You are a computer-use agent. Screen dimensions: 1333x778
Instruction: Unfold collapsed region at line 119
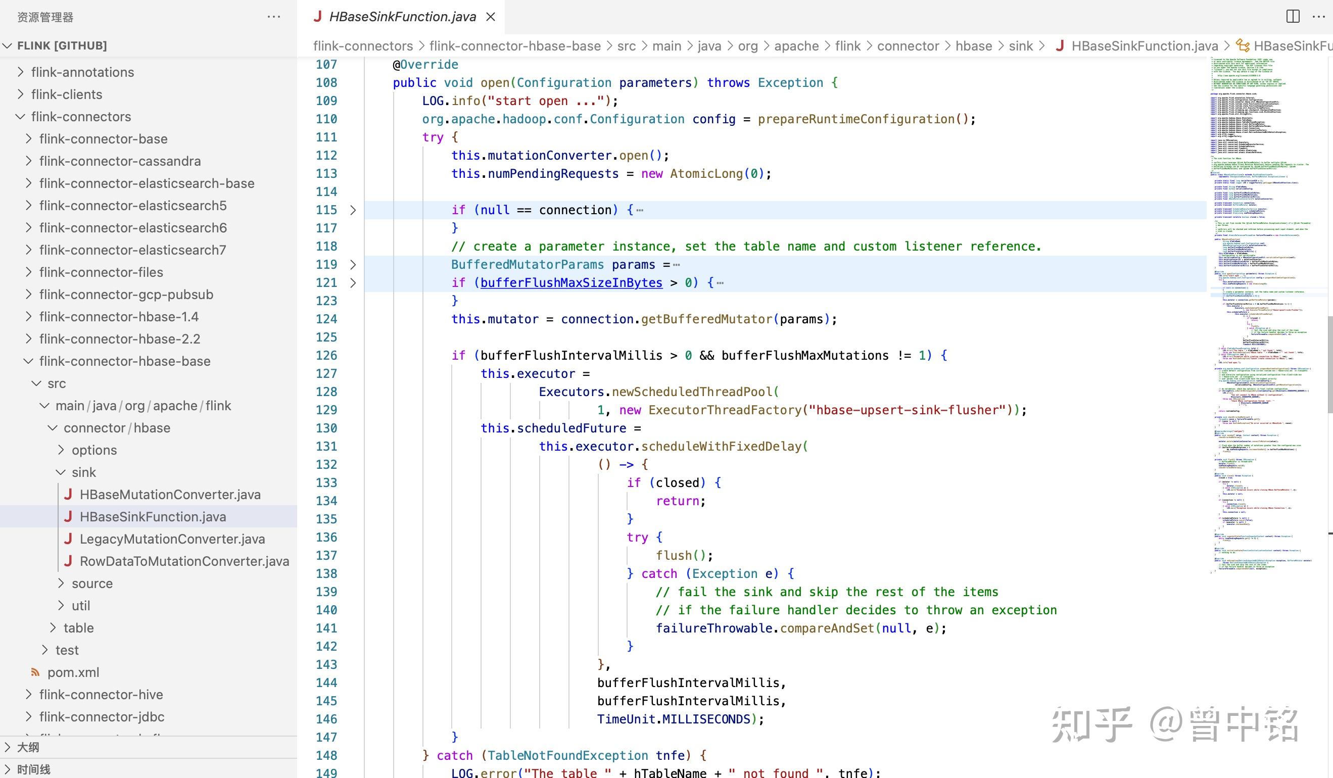[353, 264]
